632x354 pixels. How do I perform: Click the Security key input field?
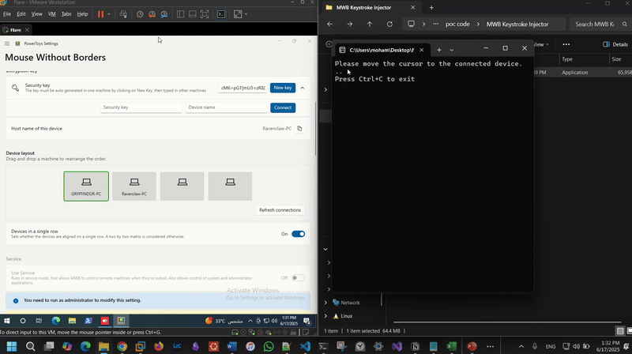click(141, 107)
